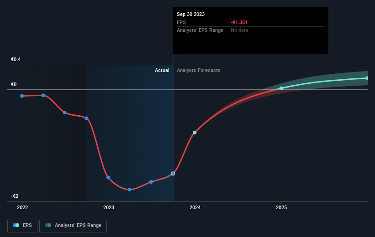Click the €0 y-axis label
The image size is (375, 237).
pos(14,84)
